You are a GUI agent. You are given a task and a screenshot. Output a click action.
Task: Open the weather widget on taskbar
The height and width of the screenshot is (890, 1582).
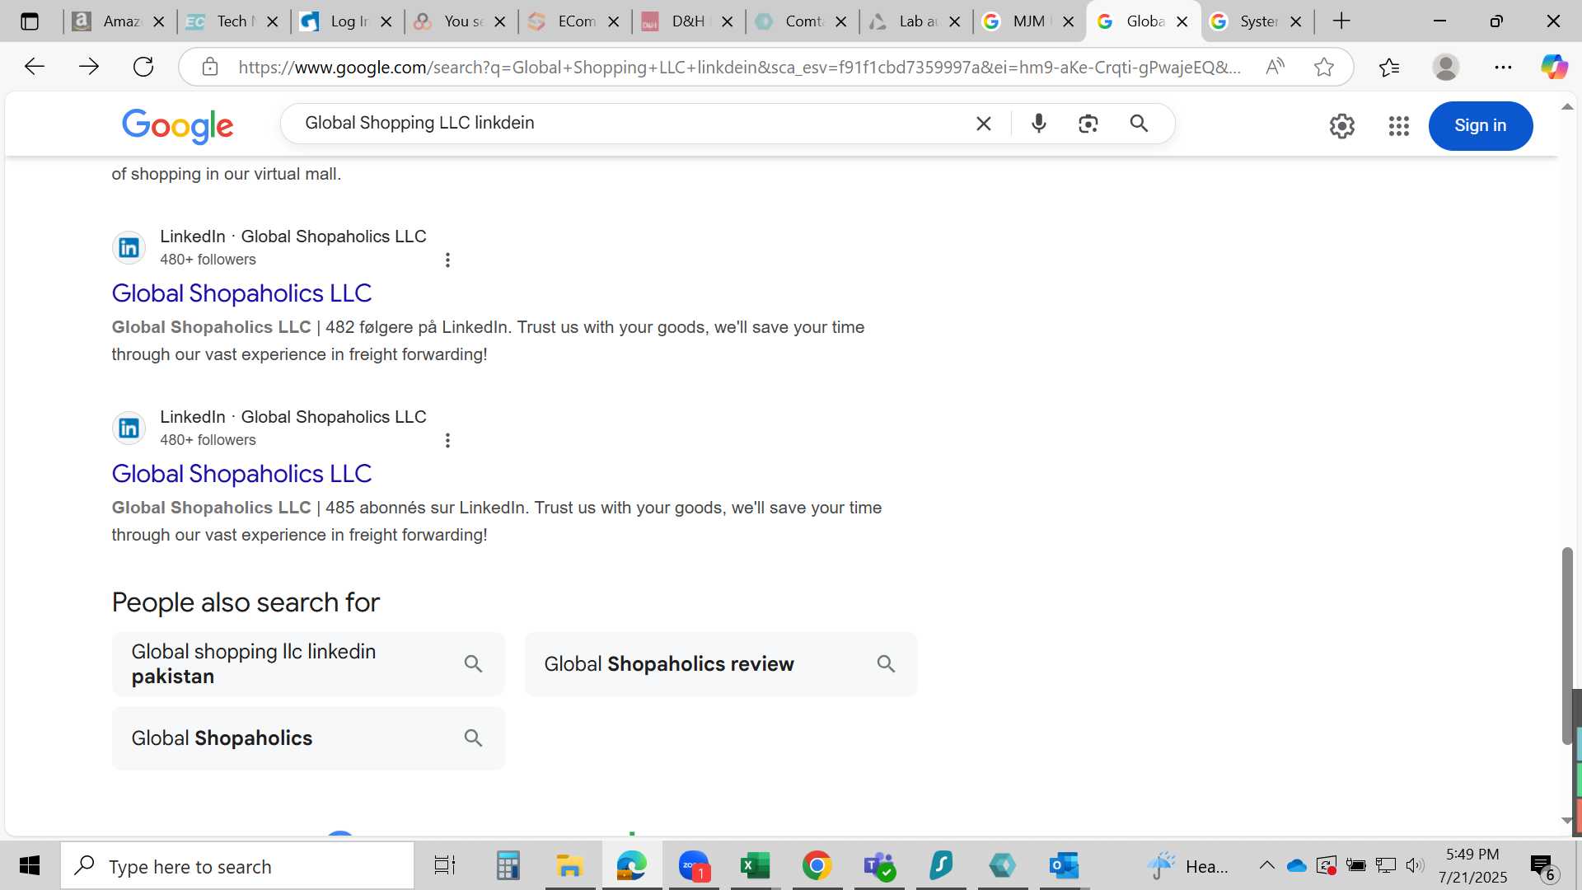(1187, 865)
